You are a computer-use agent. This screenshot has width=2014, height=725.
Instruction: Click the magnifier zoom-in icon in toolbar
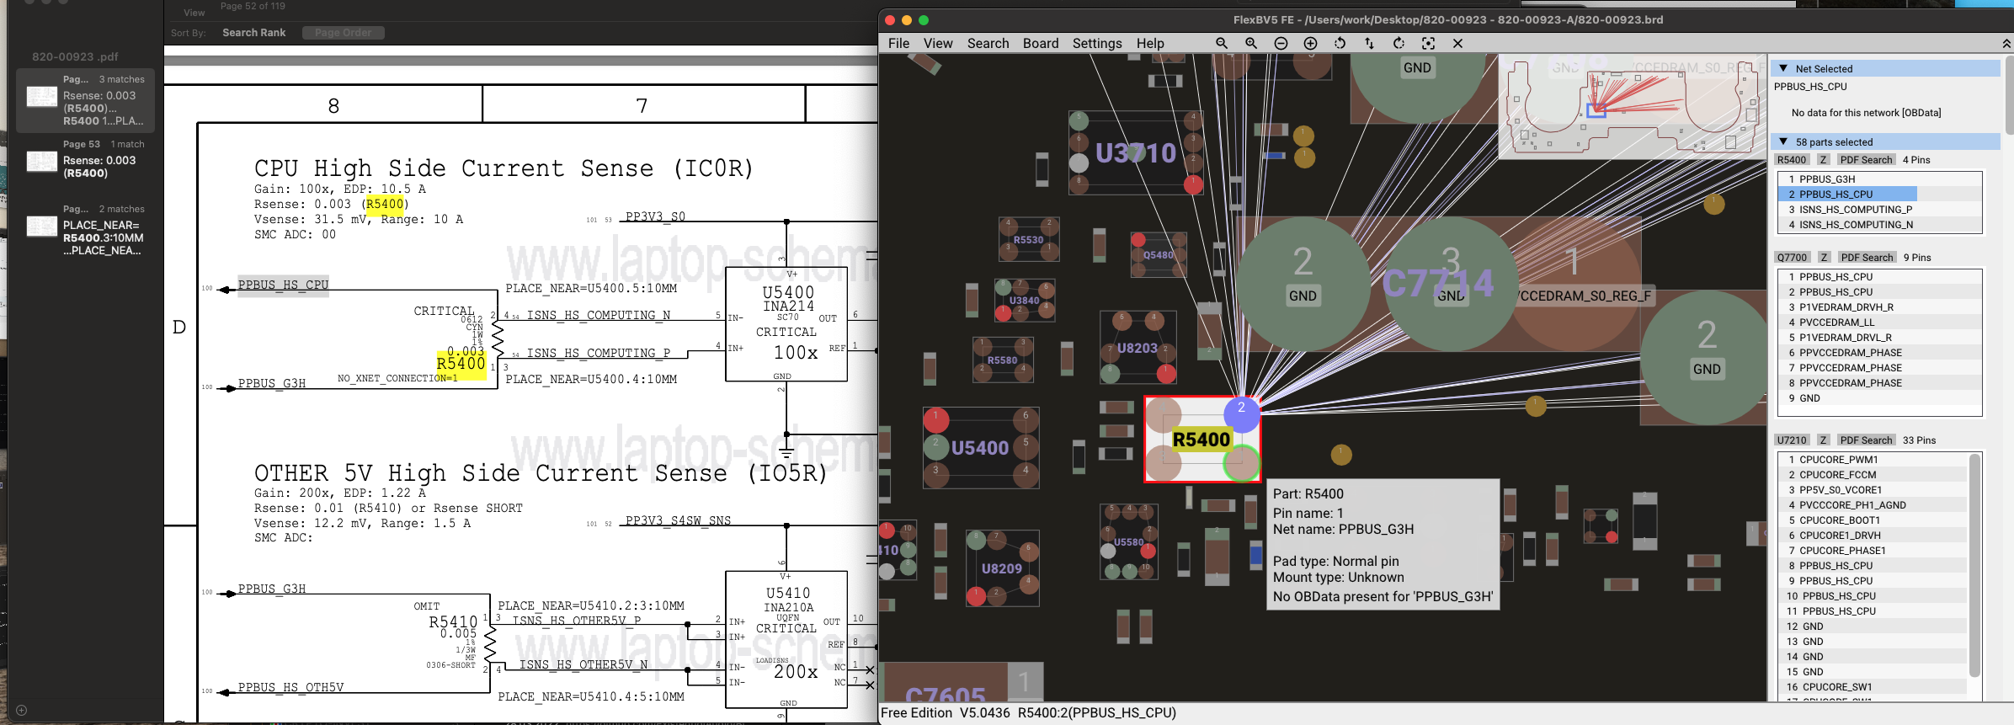tap(1251, 43)
